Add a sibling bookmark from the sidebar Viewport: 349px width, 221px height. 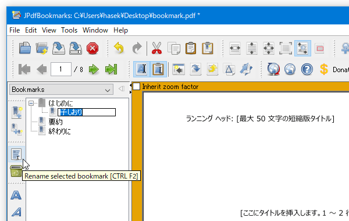coord(16,112)
